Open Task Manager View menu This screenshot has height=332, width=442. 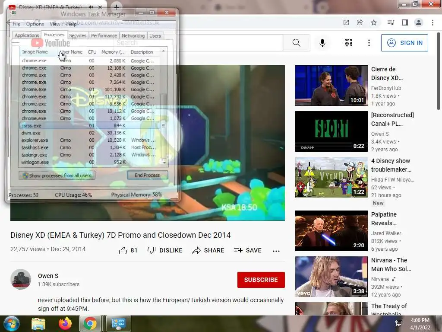click(55, 24)
